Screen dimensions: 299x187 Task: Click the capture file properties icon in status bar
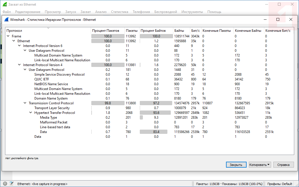pyautogui.click(x=12, y=184)
